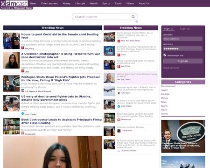Click the search magnifier icon
This screenshot has height=168, width=210.
(133, 16)
